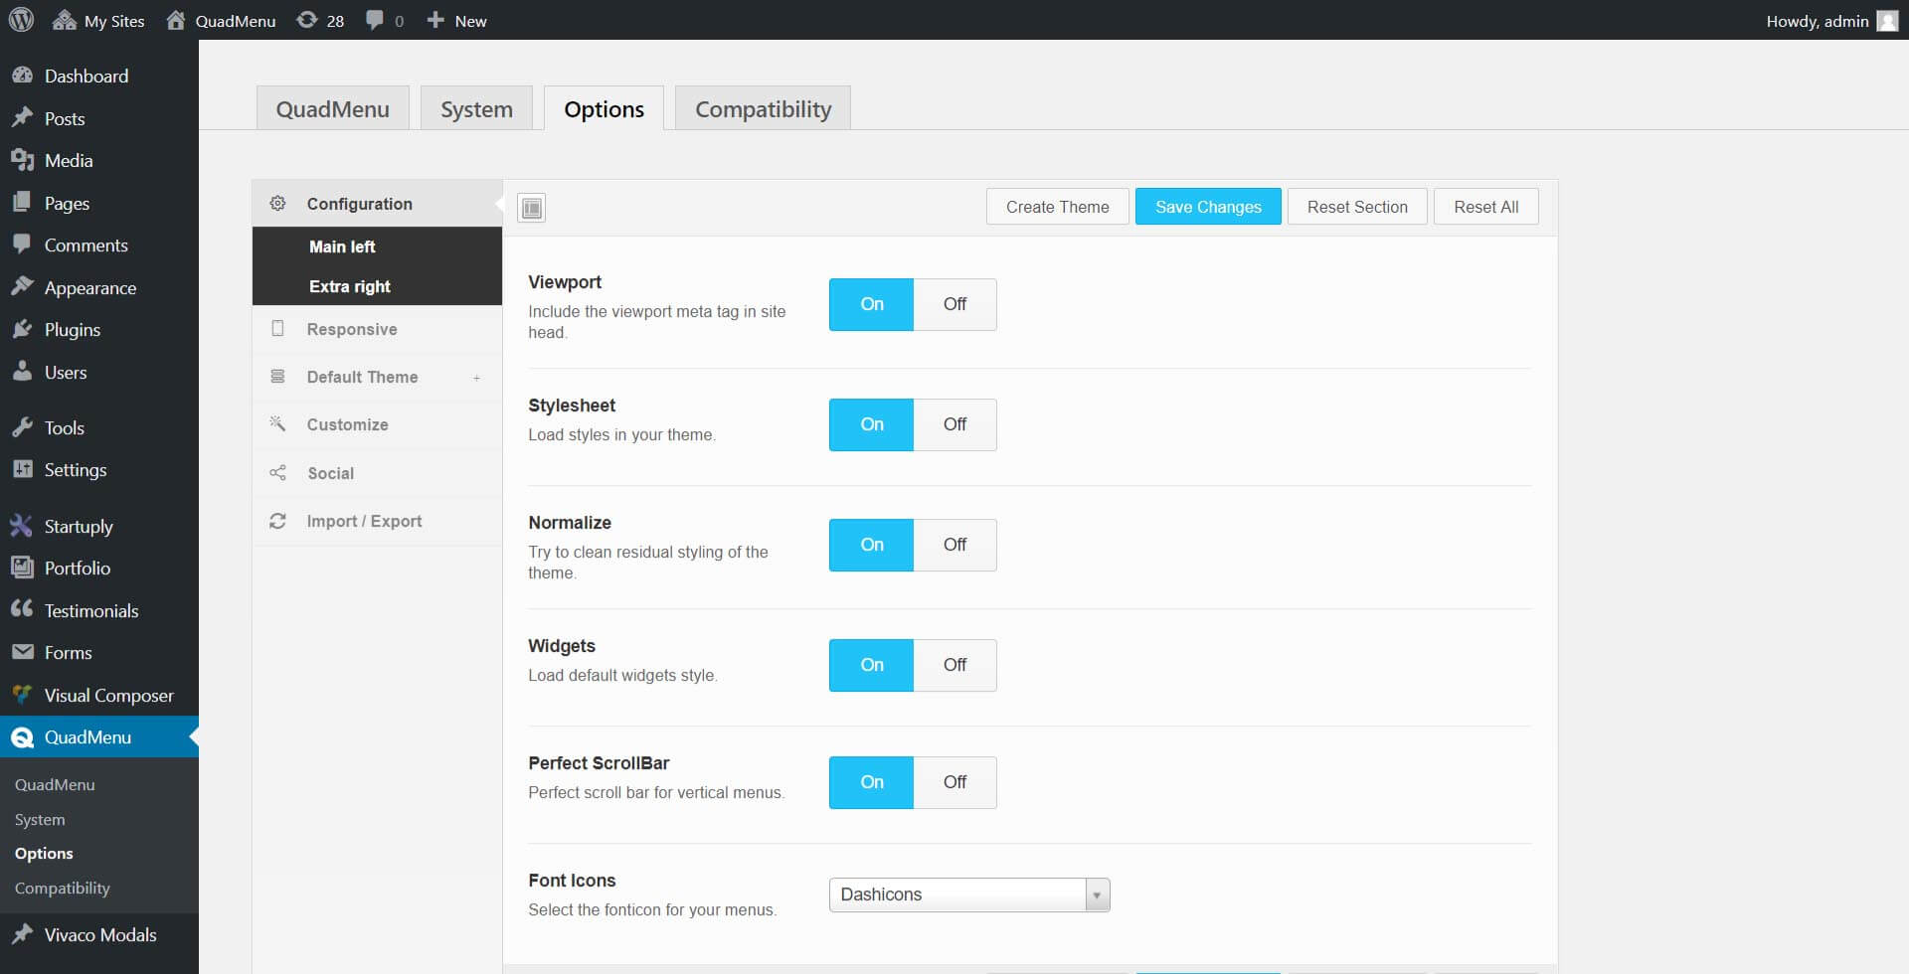Select Configuration section in panel
This screenshot has width=1909, height=974.
point(377,203)
